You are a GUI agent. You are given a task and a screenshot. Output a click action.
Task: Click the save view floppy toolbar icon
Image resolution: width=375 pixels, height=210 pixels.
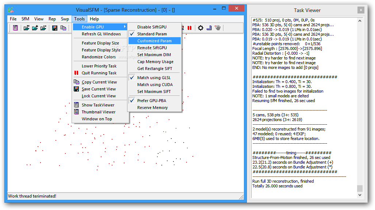54,28
